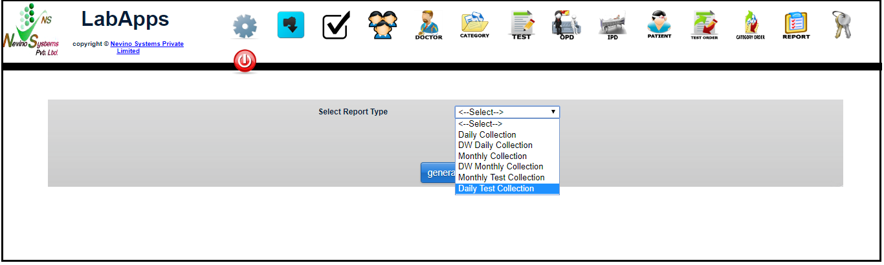Open the Category folder icon

474,25
